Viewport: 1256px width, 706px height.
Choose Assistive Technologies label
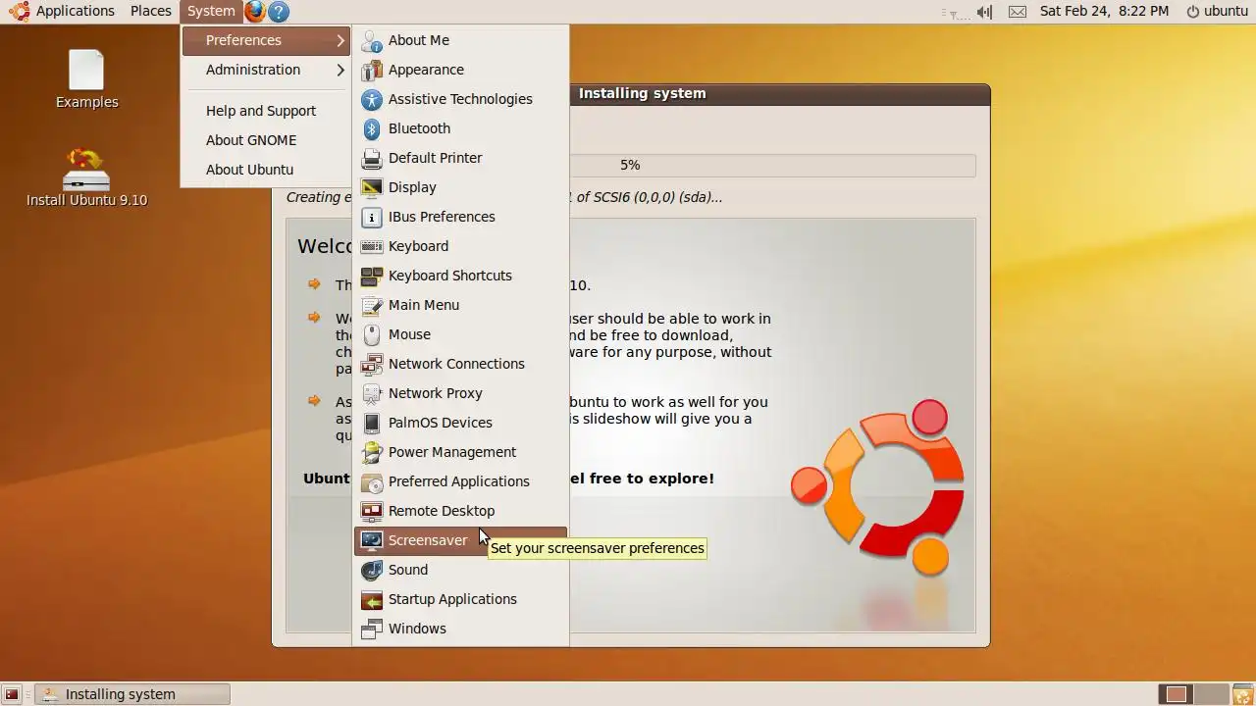pos(460,99)
